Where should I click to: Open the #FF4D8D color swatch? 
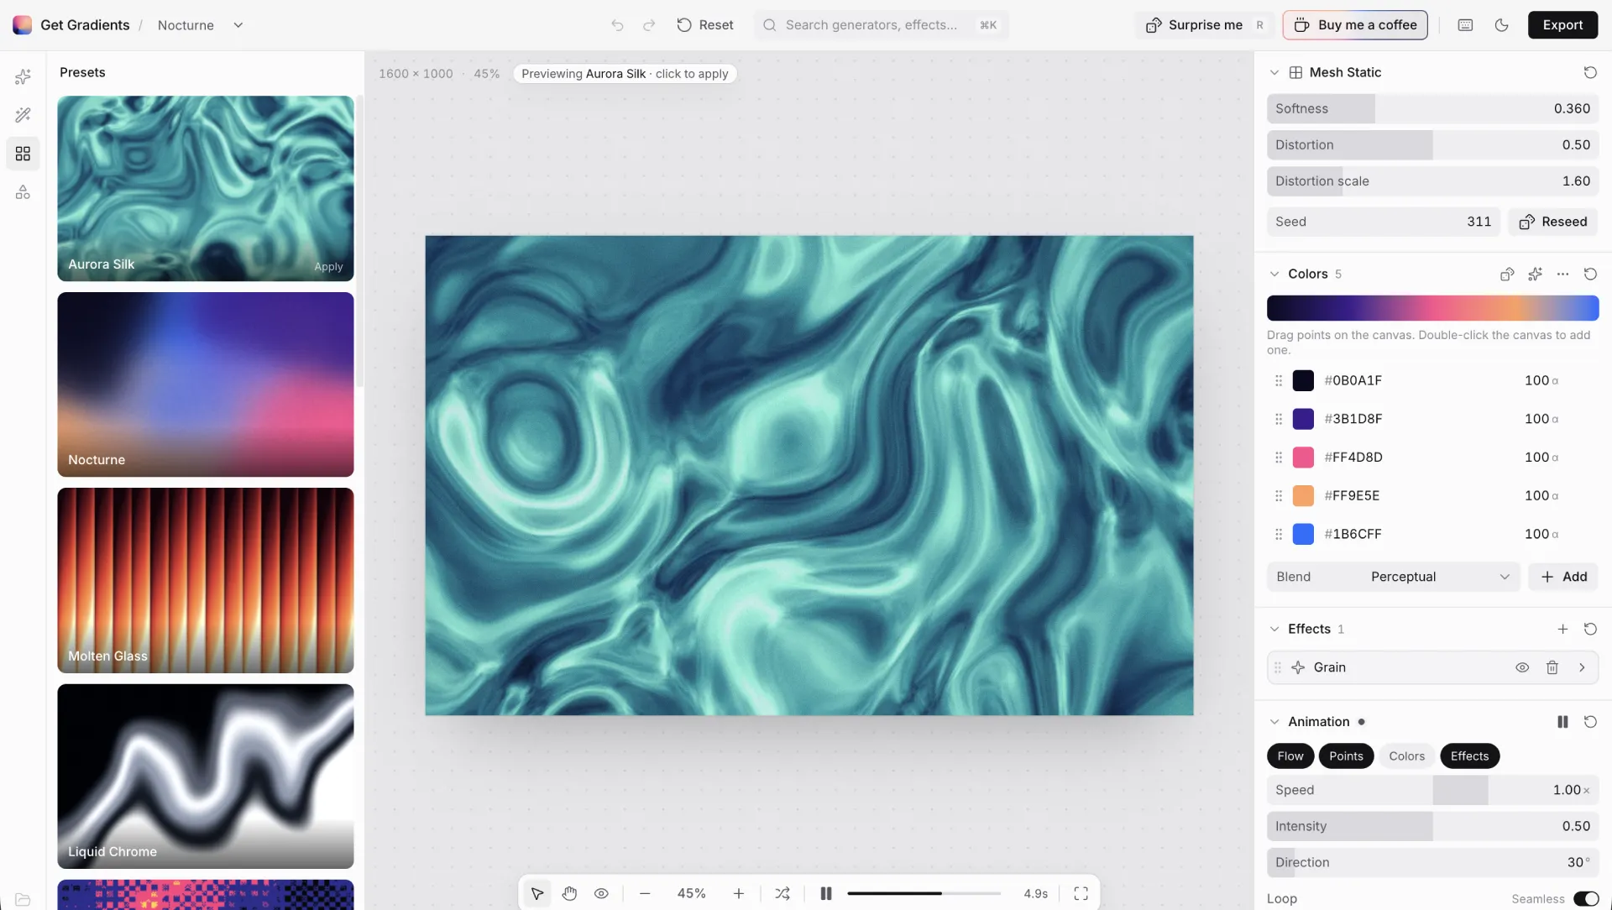click(x=1303, y=458)
